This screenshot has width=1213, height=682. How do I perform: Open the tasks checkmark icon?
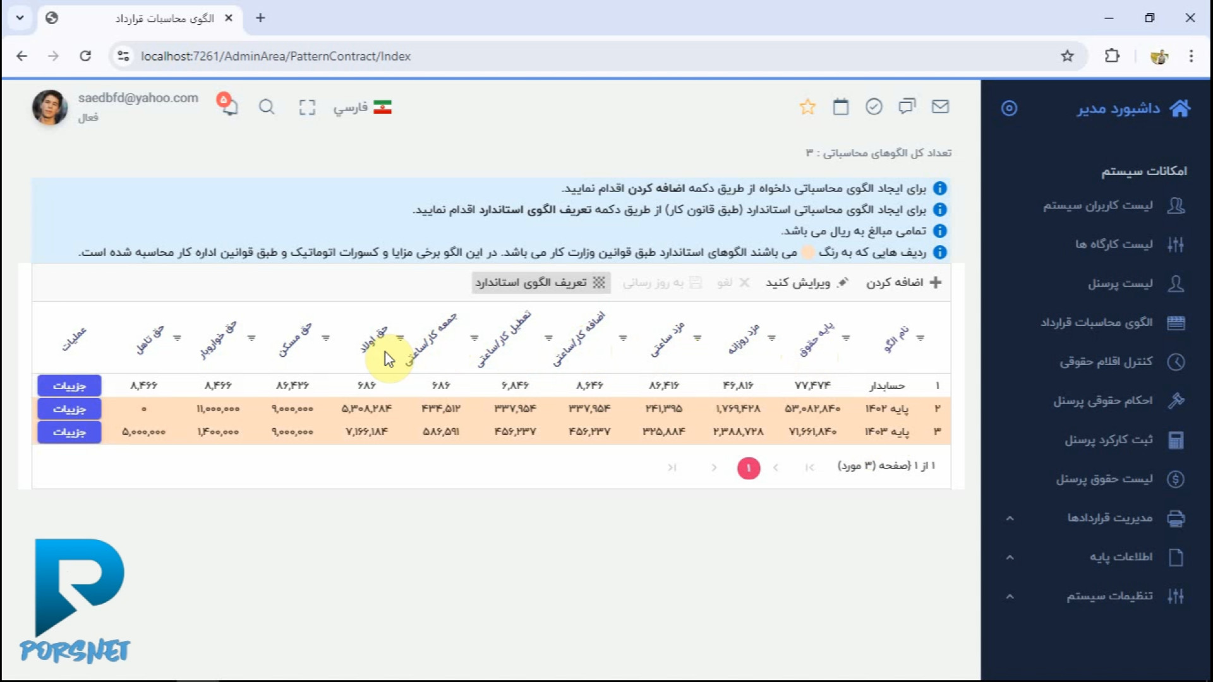pyautogui.click(x=874, y=107)
